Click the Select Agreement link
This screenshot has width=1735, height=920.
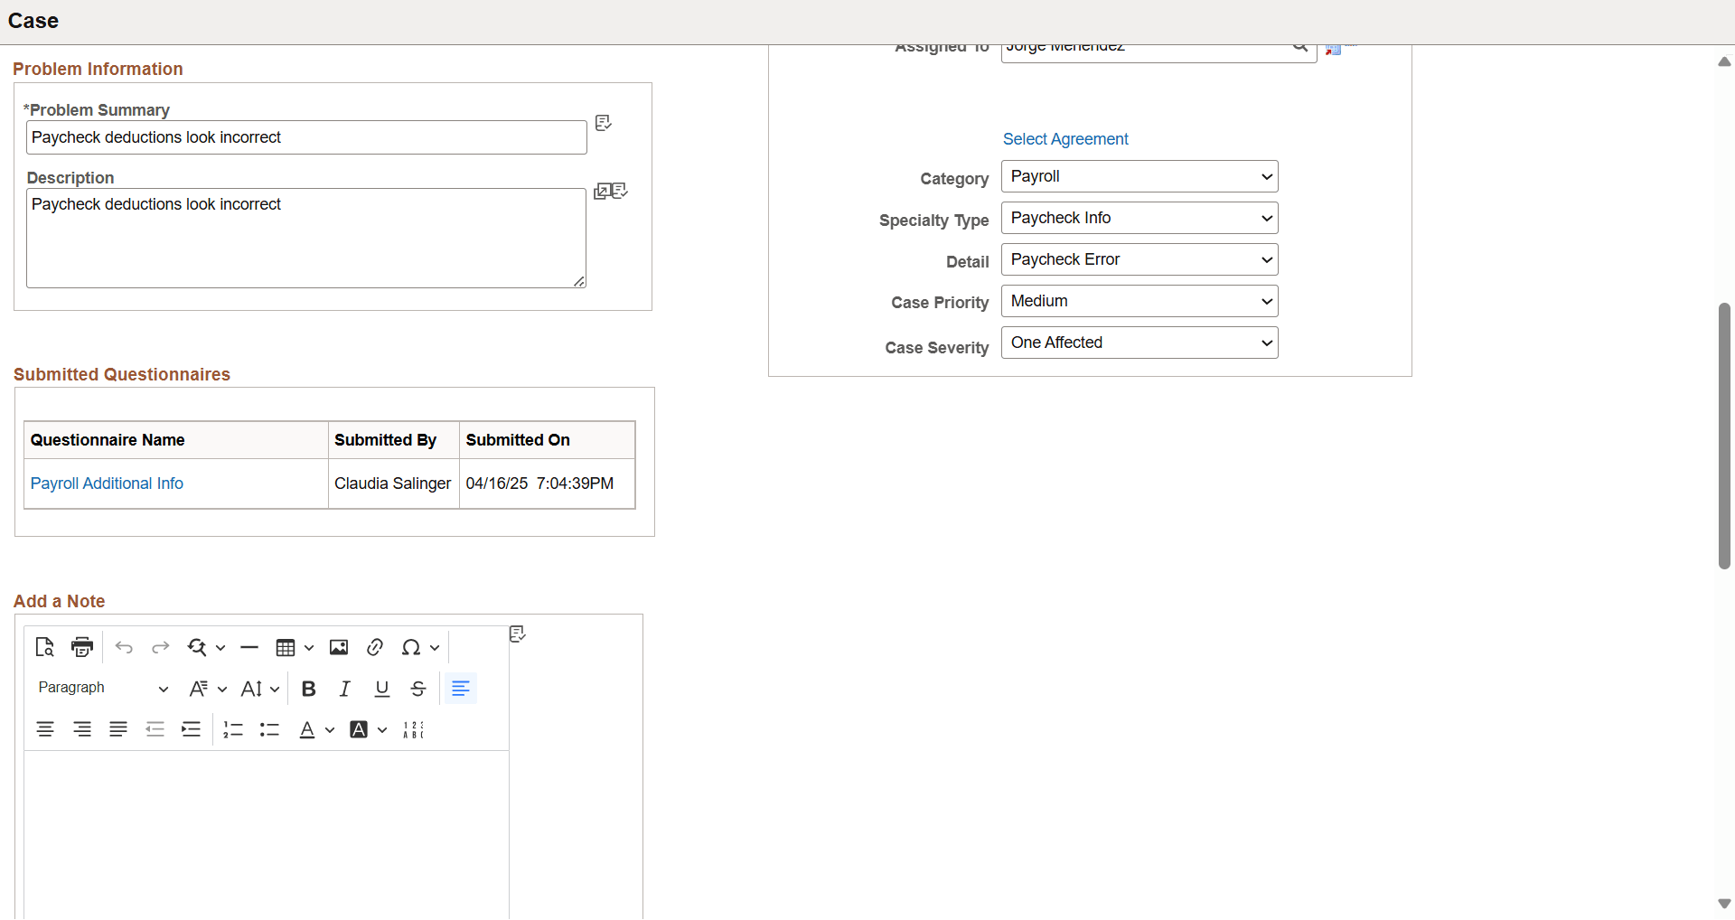(1064, 139)
